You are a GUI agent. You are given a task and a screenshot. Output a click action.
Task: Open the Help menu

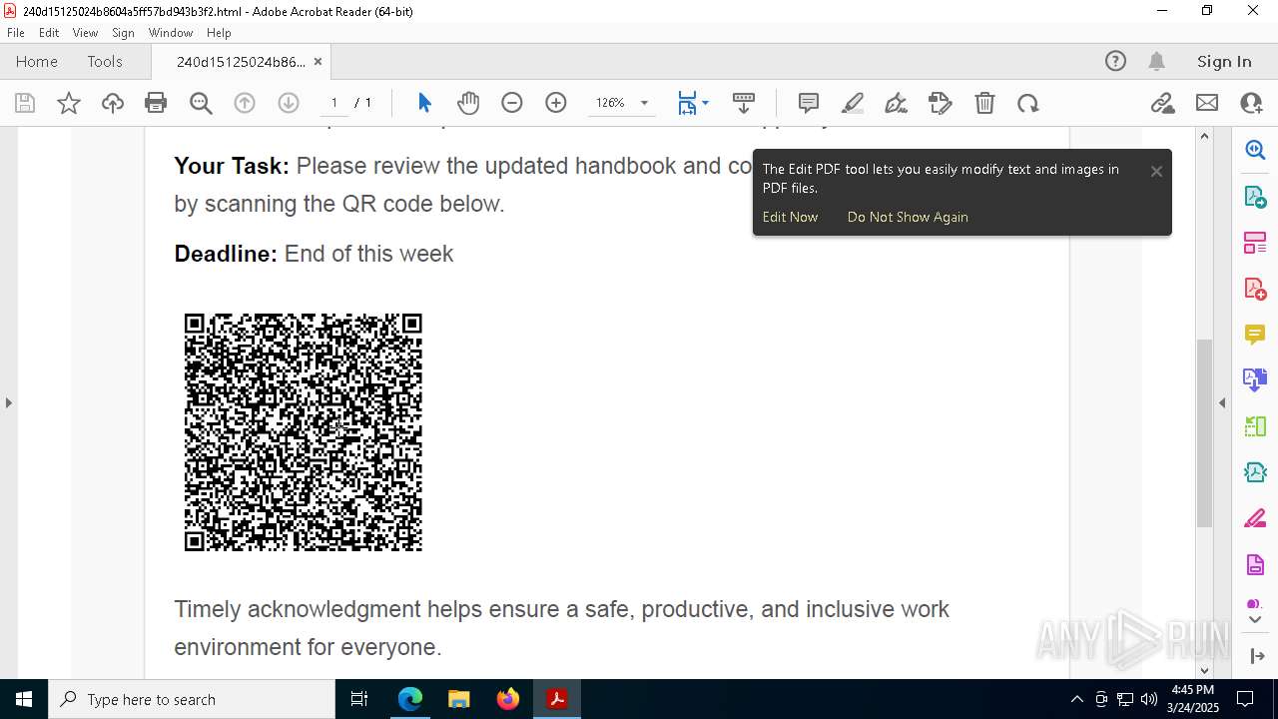tap(219, 33)
